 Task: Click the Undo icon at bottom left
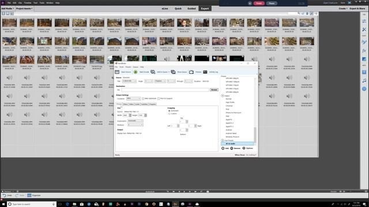tap(4, 195)
